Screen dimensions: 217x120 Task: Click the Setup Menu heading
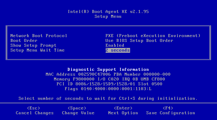click(108, 17)
